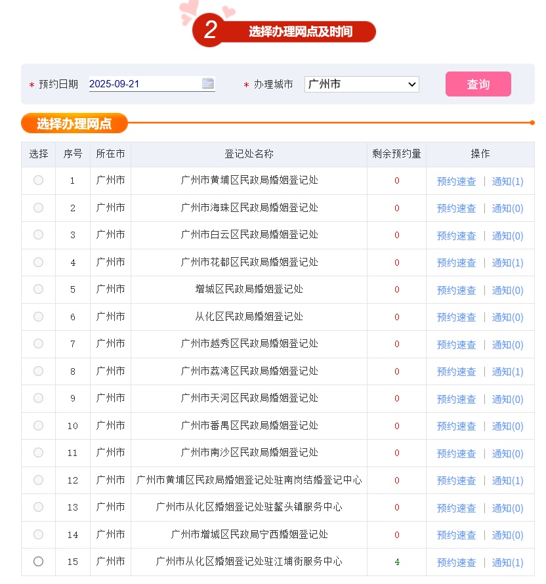The image size is (546, 584).
Task: Open 通知(0) for 驻鳌头镇服务中心
Action: click(x=507, y=507)
